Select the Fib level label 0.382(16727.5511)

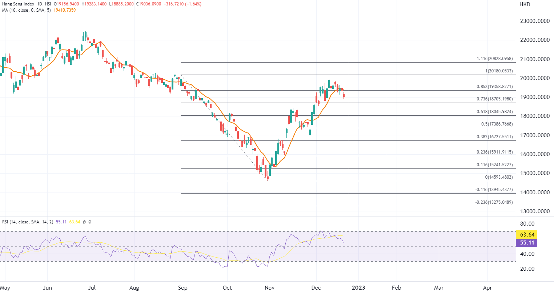495,137
